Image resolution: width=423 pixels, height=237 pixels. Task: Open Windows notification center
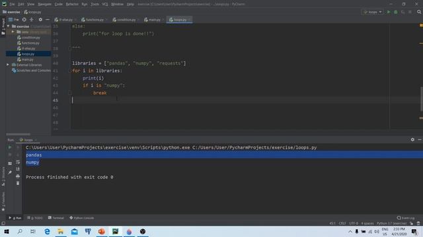(414, 231)
